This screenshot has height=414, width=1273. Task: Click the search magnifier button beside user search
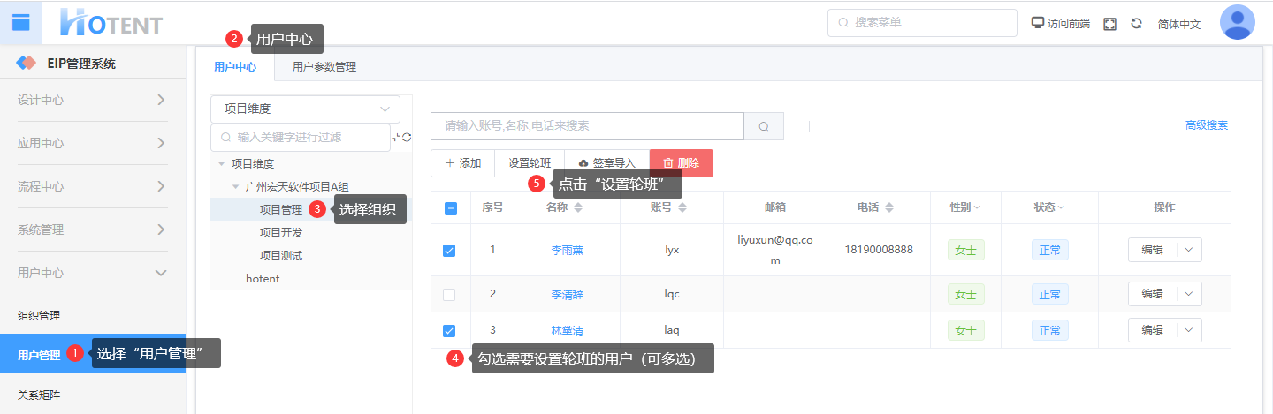(x=764, y=126)
